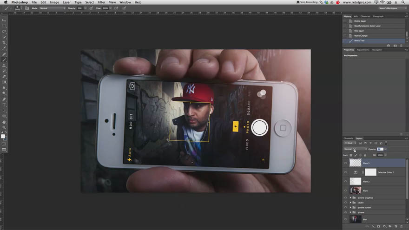This screenshot has height=230, width=409.
Task: Create a new group folder icon
Action: pyautogui.click(x=390, y=226)
